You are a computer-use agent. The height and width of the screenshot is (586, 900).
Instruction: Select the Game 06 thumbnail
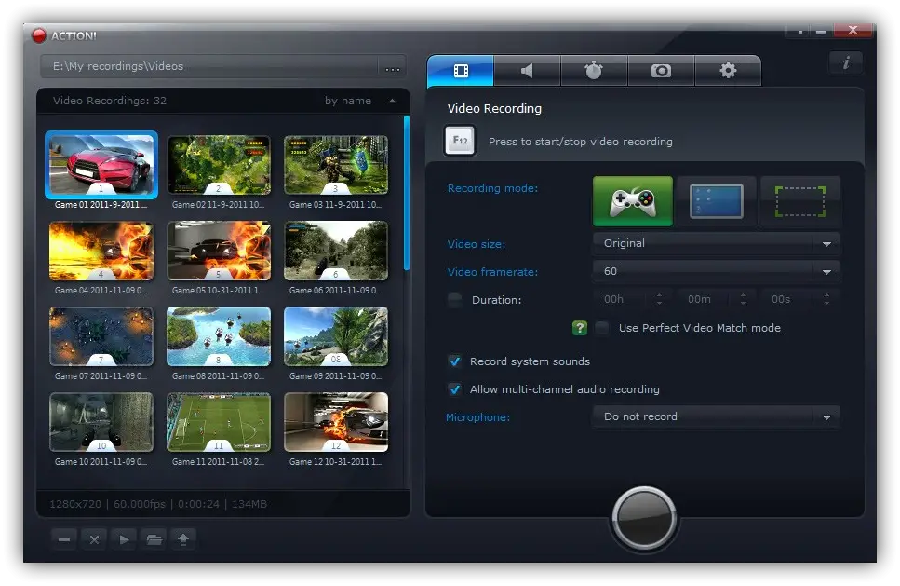336,251
